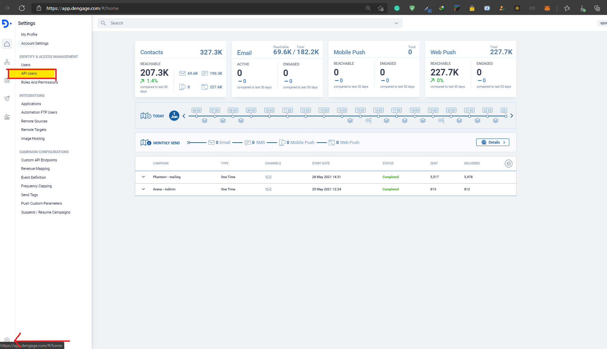The width and height of the screenshot is (607, 349).
Task: Open the Settings gear at sidebar bottom
Action: [7, 339]
